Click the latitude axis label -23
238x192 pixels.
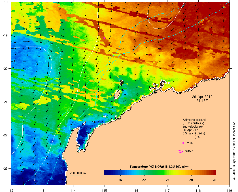5,168
